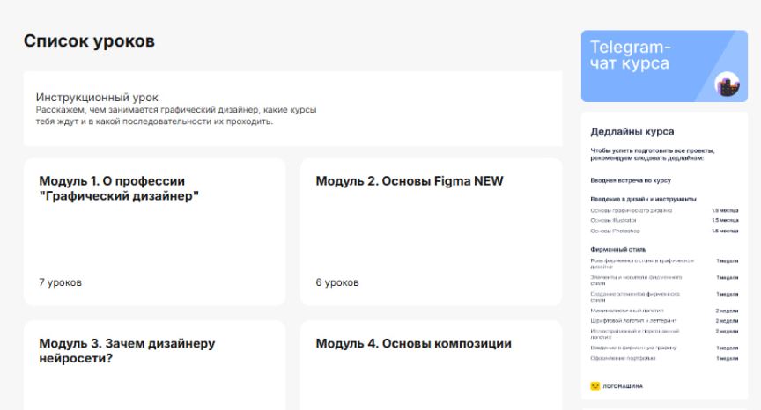Click the Дедлайны курса heading
Image resolution: width=761 pixels, height=410 pixels.
[632, 132]
